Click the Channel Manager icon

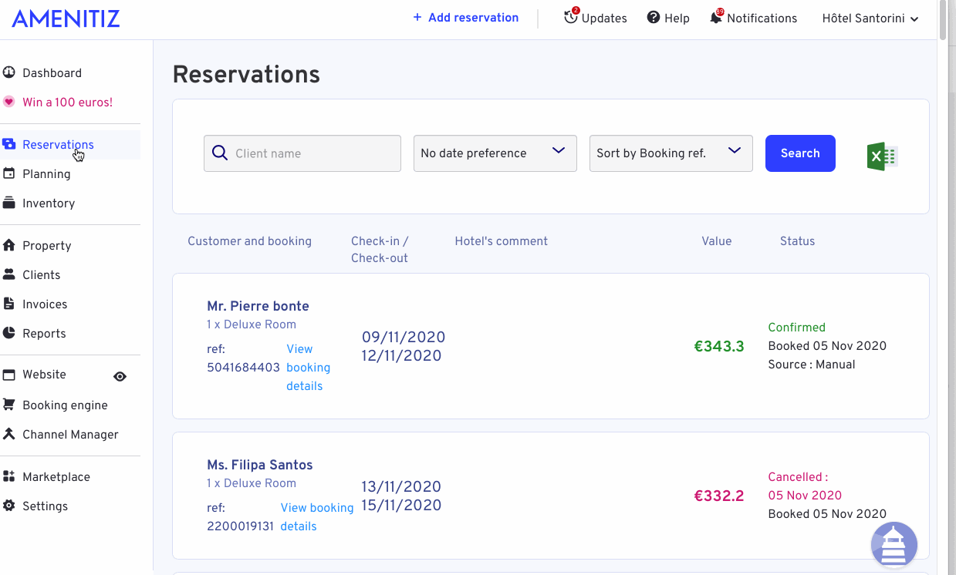pyautogui.click(x=9, y=434)
